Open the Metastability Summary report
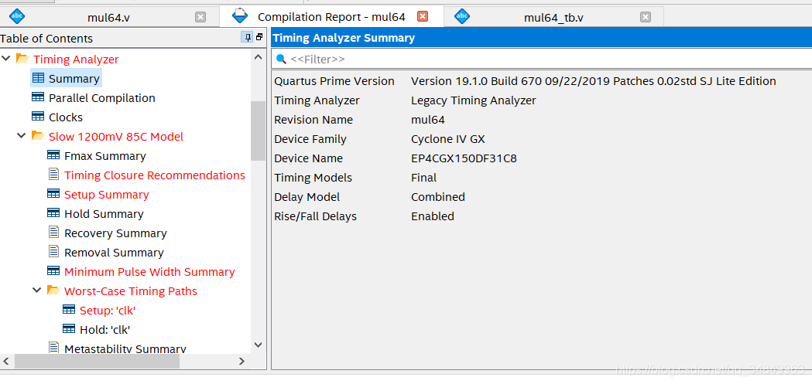 pyautogui.click(x=125, y=349)
